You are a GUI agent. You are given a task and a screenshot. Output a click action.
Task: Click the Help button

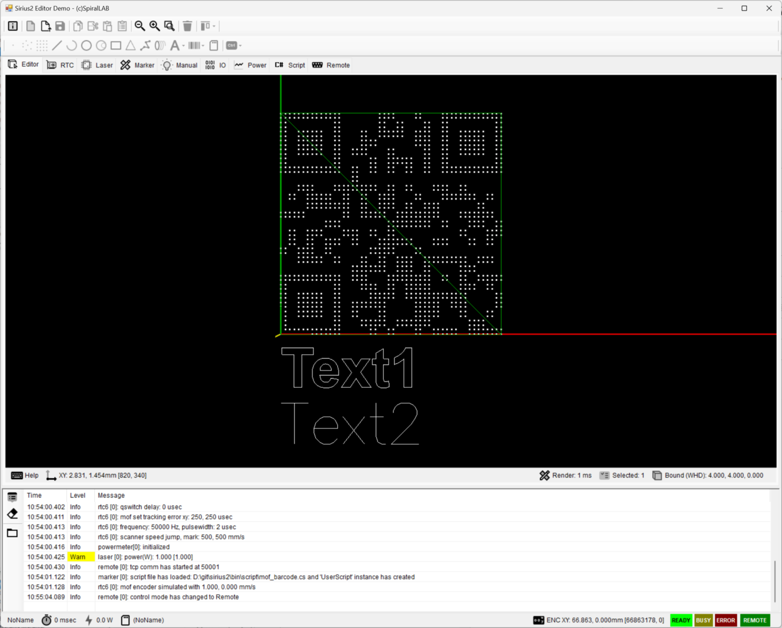pyautogui.click(x=25, y=476)
